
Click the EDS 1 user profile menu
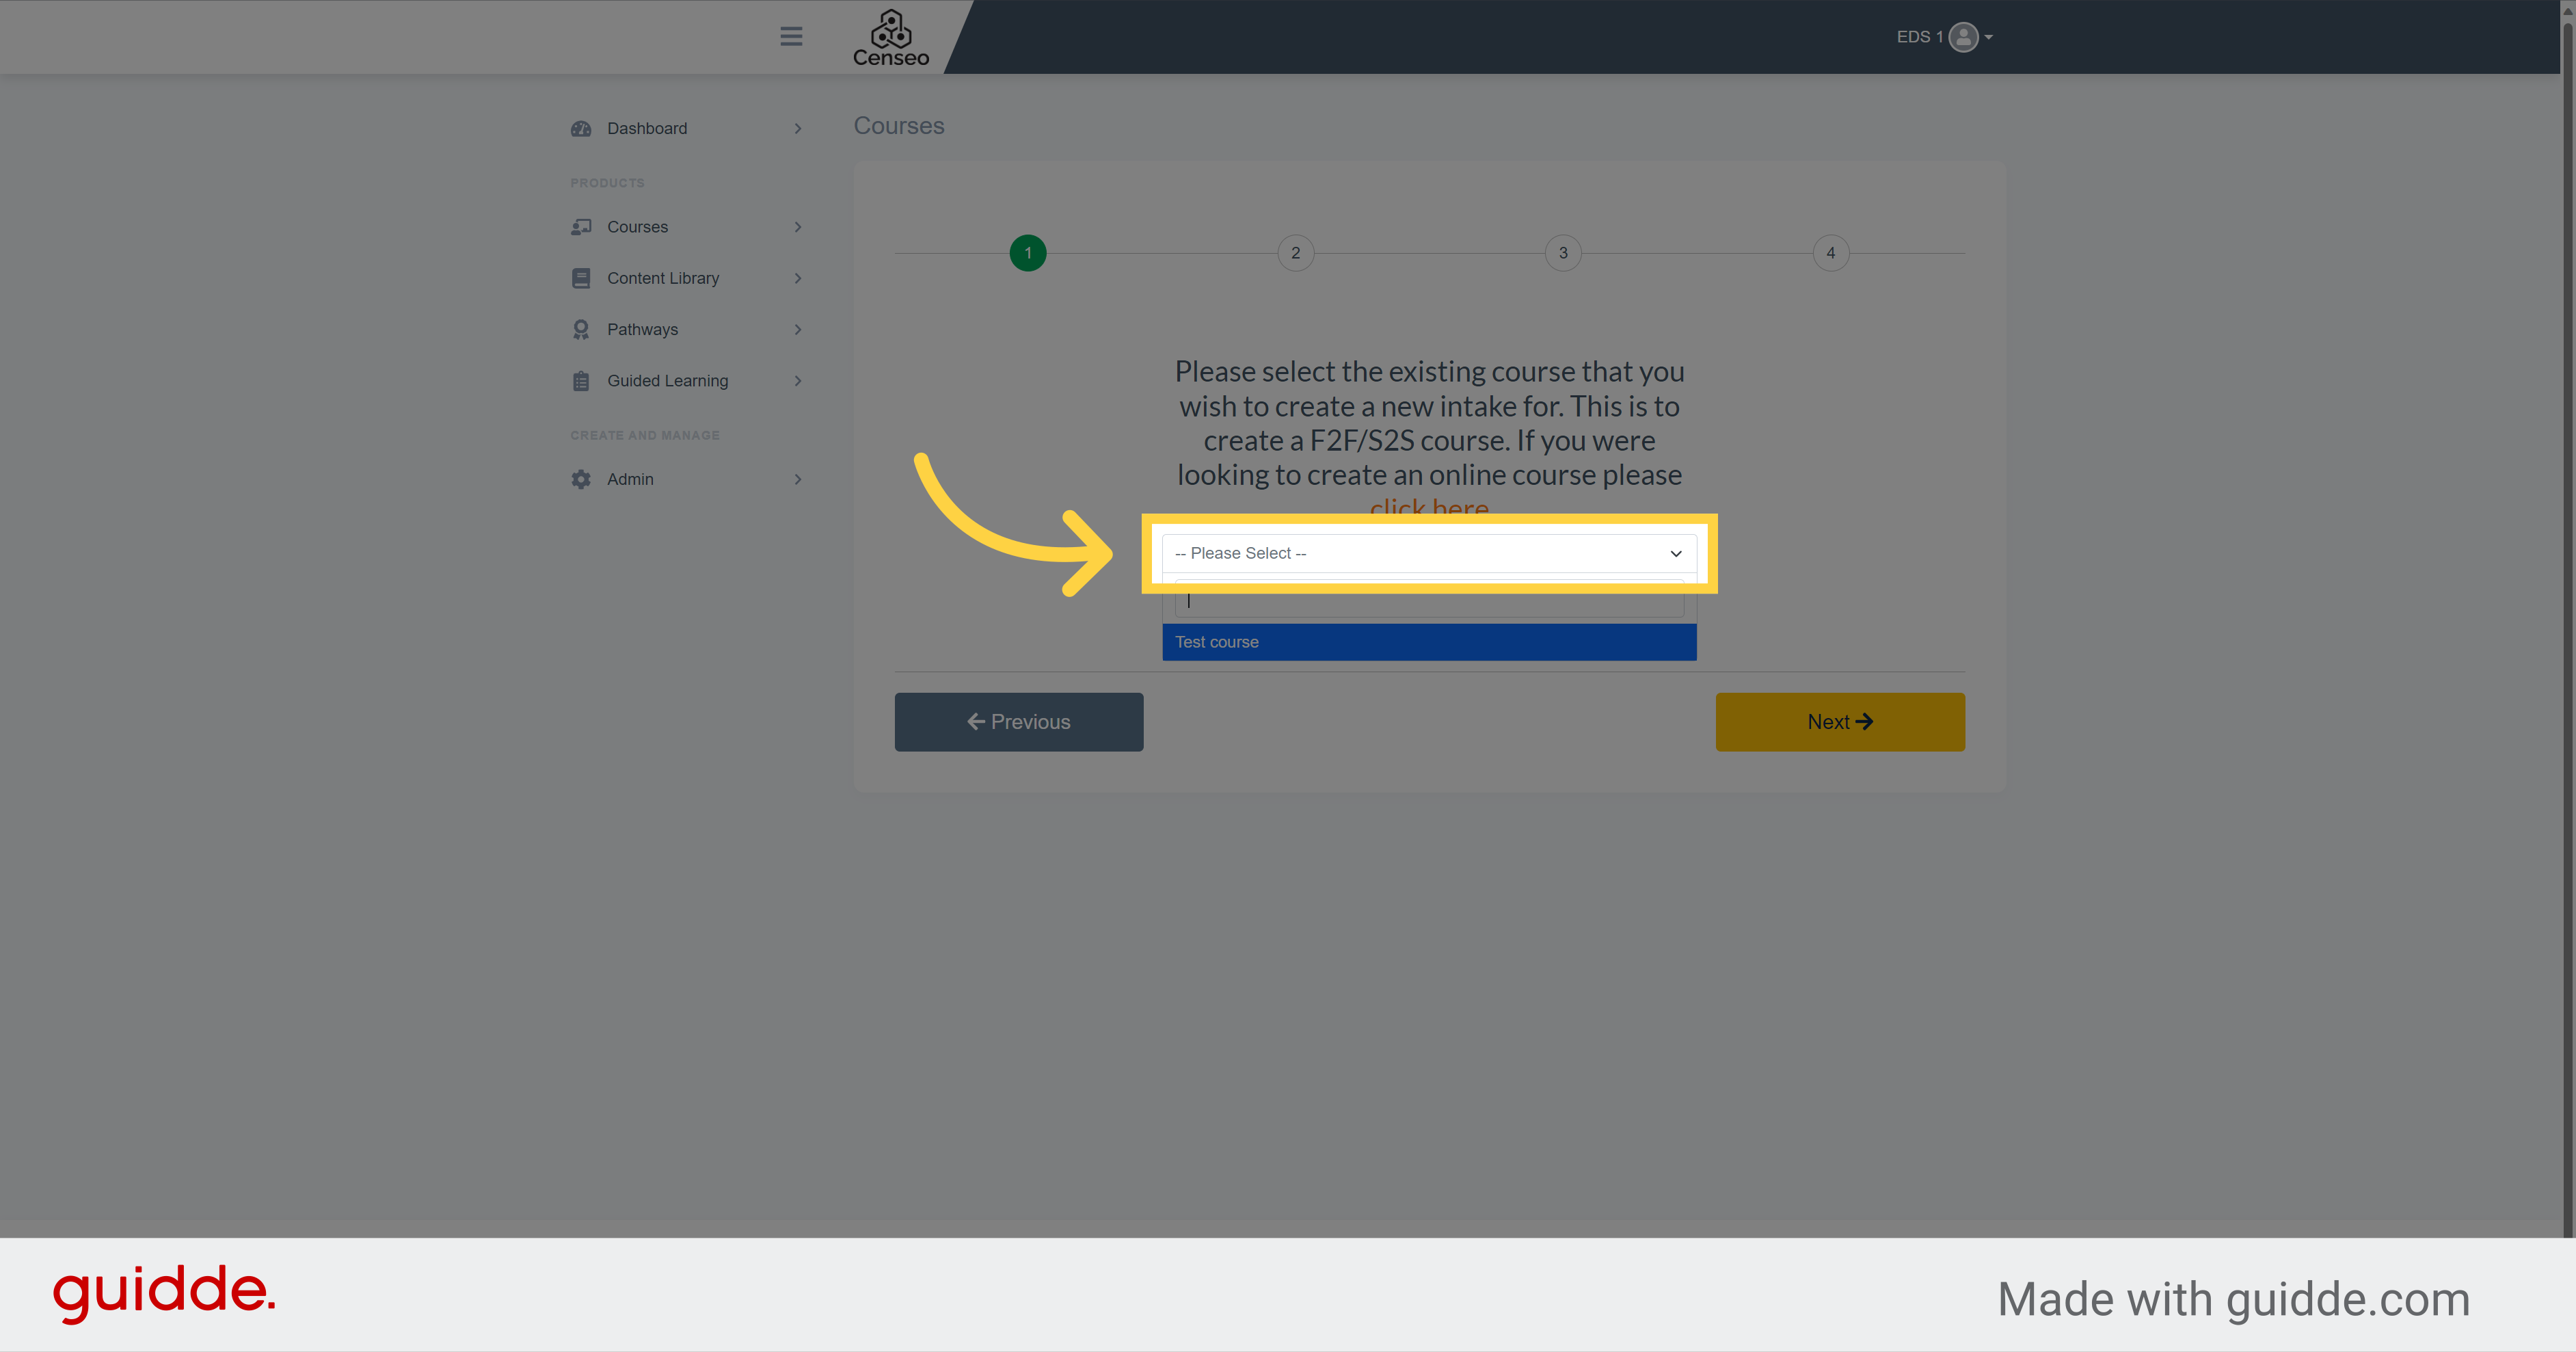(x=1939, y=36)
